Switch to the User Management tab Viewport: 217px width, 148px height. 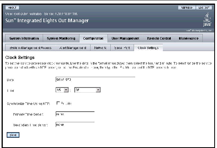point(125,38)
